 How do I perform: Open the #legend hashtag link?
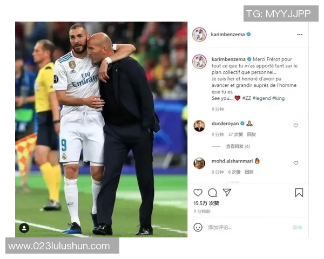(x=261, y=98)
